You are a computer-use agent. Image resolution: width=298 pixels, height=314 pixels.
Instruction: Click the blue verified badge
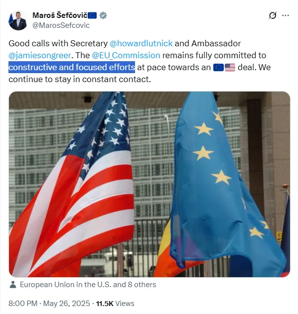point(103,15)
